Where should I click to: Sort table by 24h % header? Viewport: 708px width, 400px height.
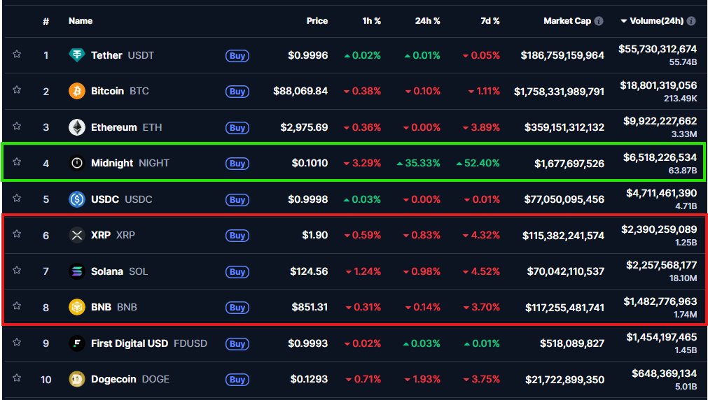(427, 21)
